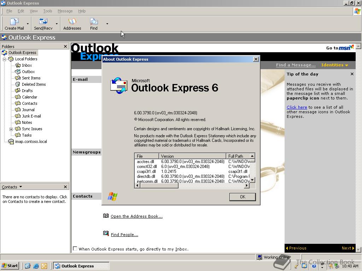Click the Start button
This screenshot has width=362, height=271.
coord(10,266)
